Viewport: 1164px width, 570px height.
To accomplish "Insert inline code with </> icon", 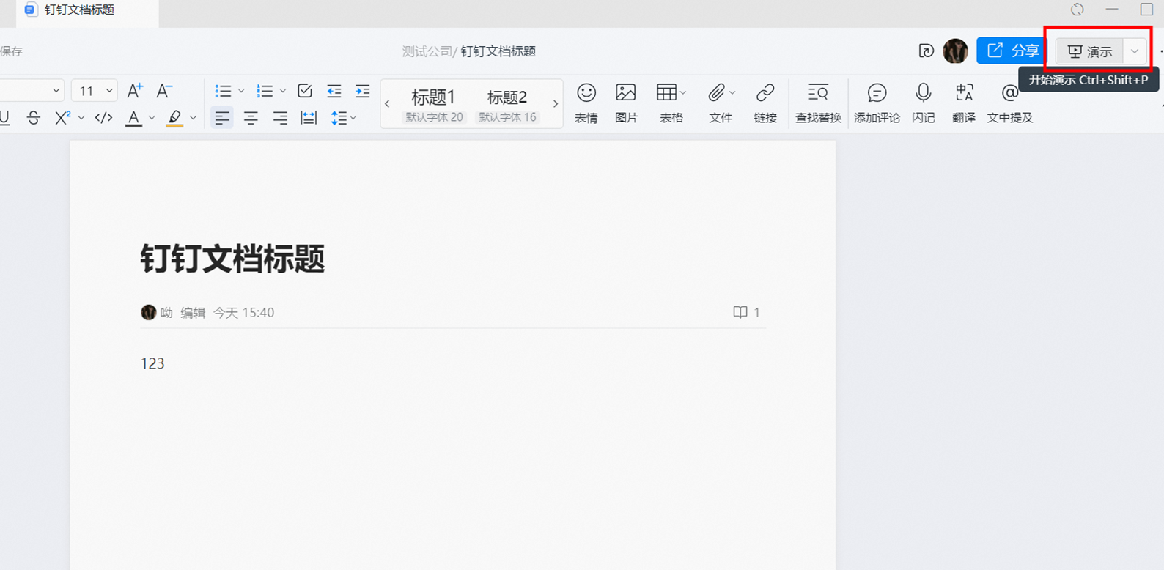I will pos(104,118).
